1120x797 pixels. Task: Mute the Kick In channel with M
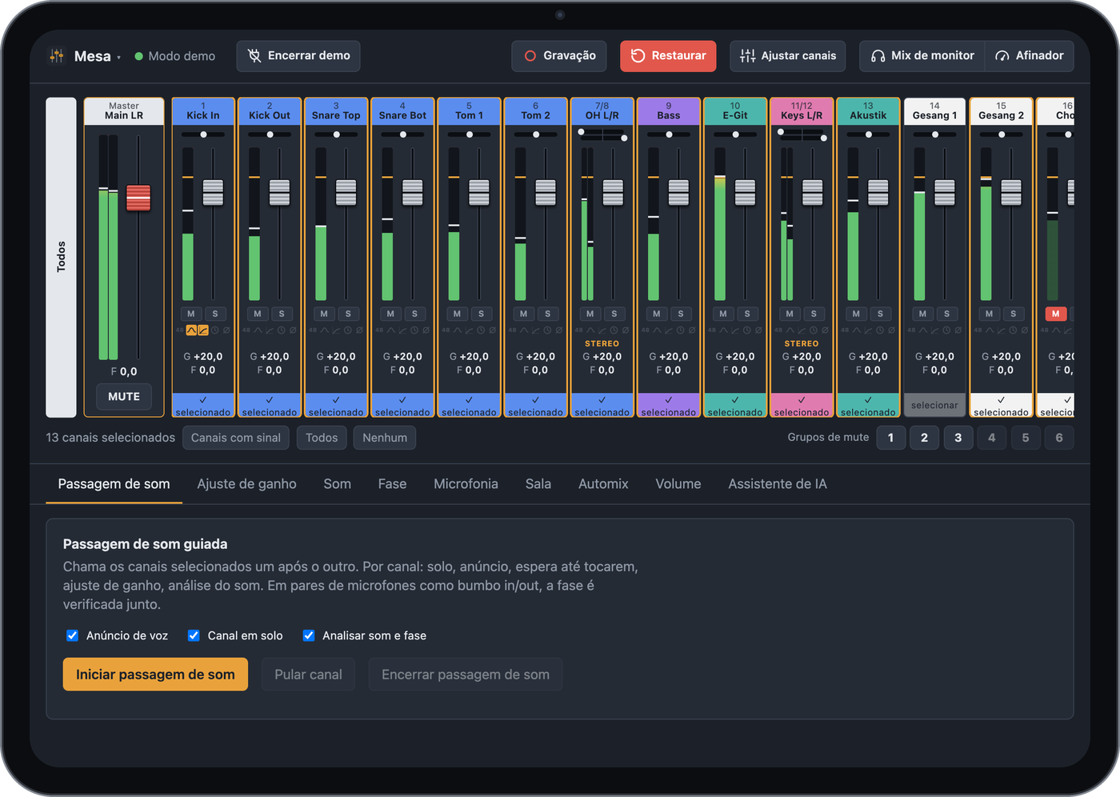coord(191,314)
